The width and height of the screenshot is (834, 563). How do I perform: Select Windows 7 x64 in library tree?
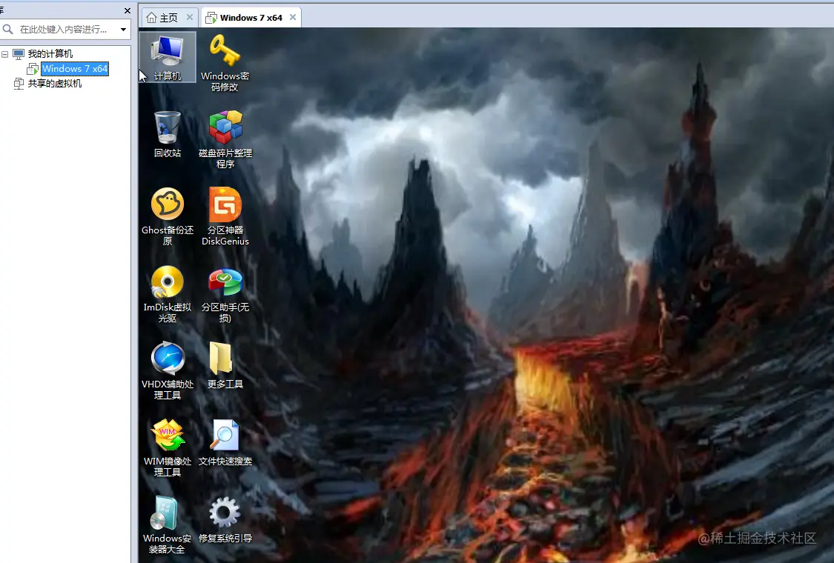click(75, 69)
